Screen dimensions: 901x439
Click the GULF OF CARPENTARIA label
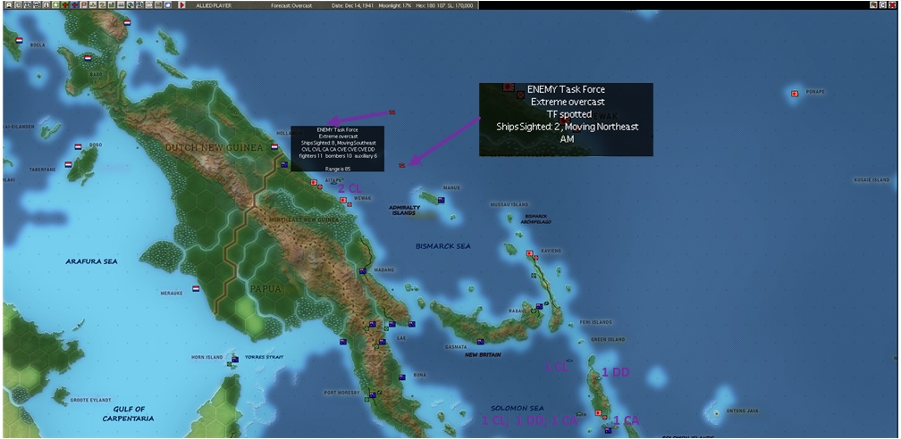[128, 414]
